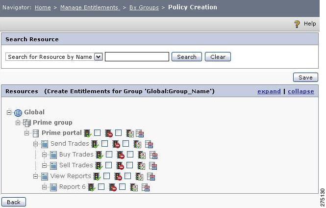Open the Search for Resource by Name dropdown
The width and height of the screenshot is (326, 208).
pos(54,57)
